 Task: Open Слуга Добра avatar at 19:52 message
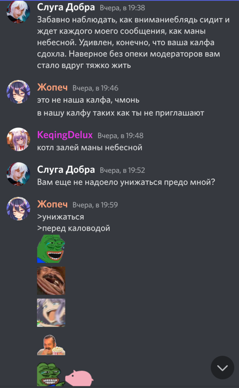pyautogui.click(x=18, y=174)
